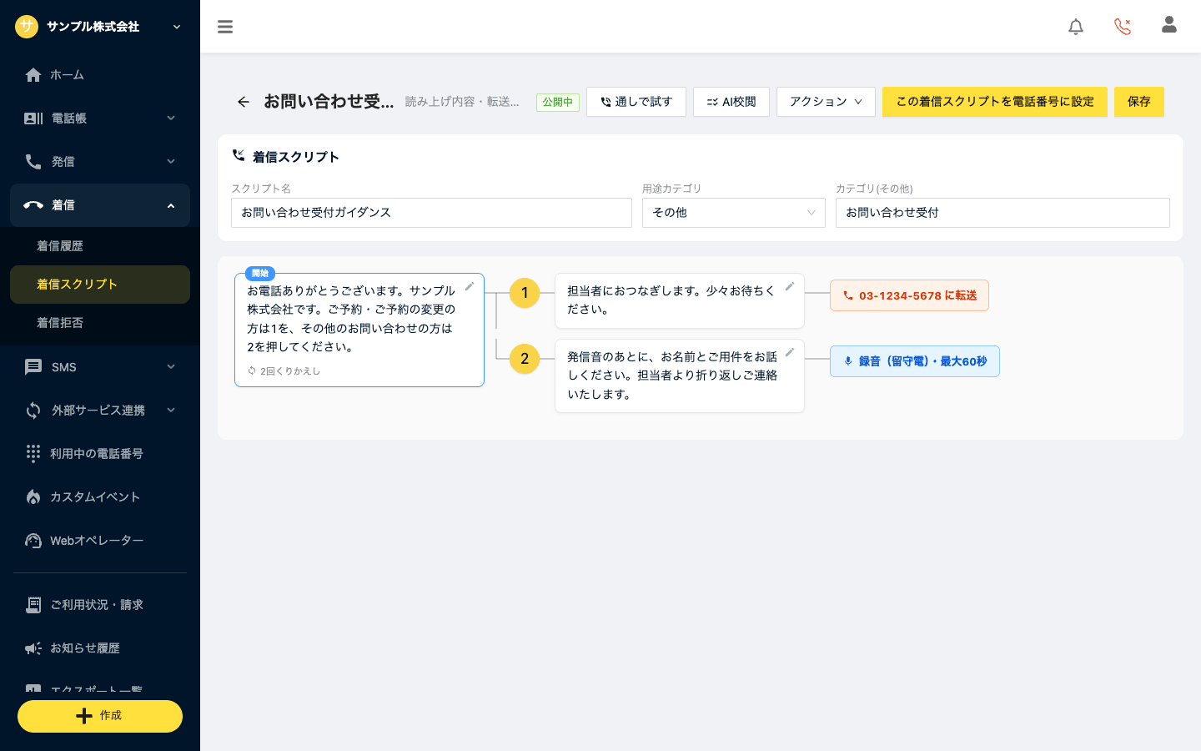Expand the 発信 sidebar section
1201x751 pixels.
100,162
